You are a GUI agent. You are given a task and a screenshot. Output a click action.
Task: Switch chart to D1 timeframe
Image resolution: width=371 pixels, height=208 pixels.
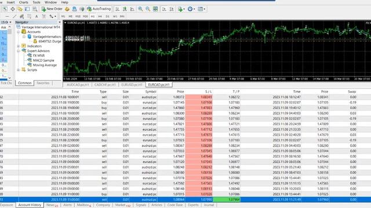[107, 16]
